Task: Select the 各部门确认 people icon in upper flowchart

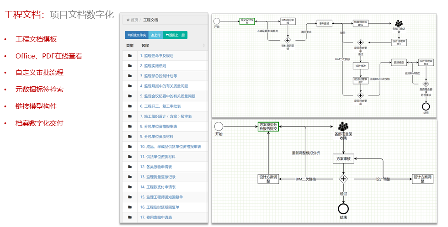Action: click(399, 23)
